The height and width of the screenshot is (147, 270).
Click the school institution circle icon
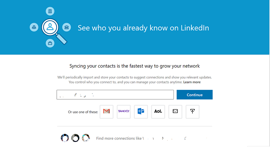pos(66,27)
